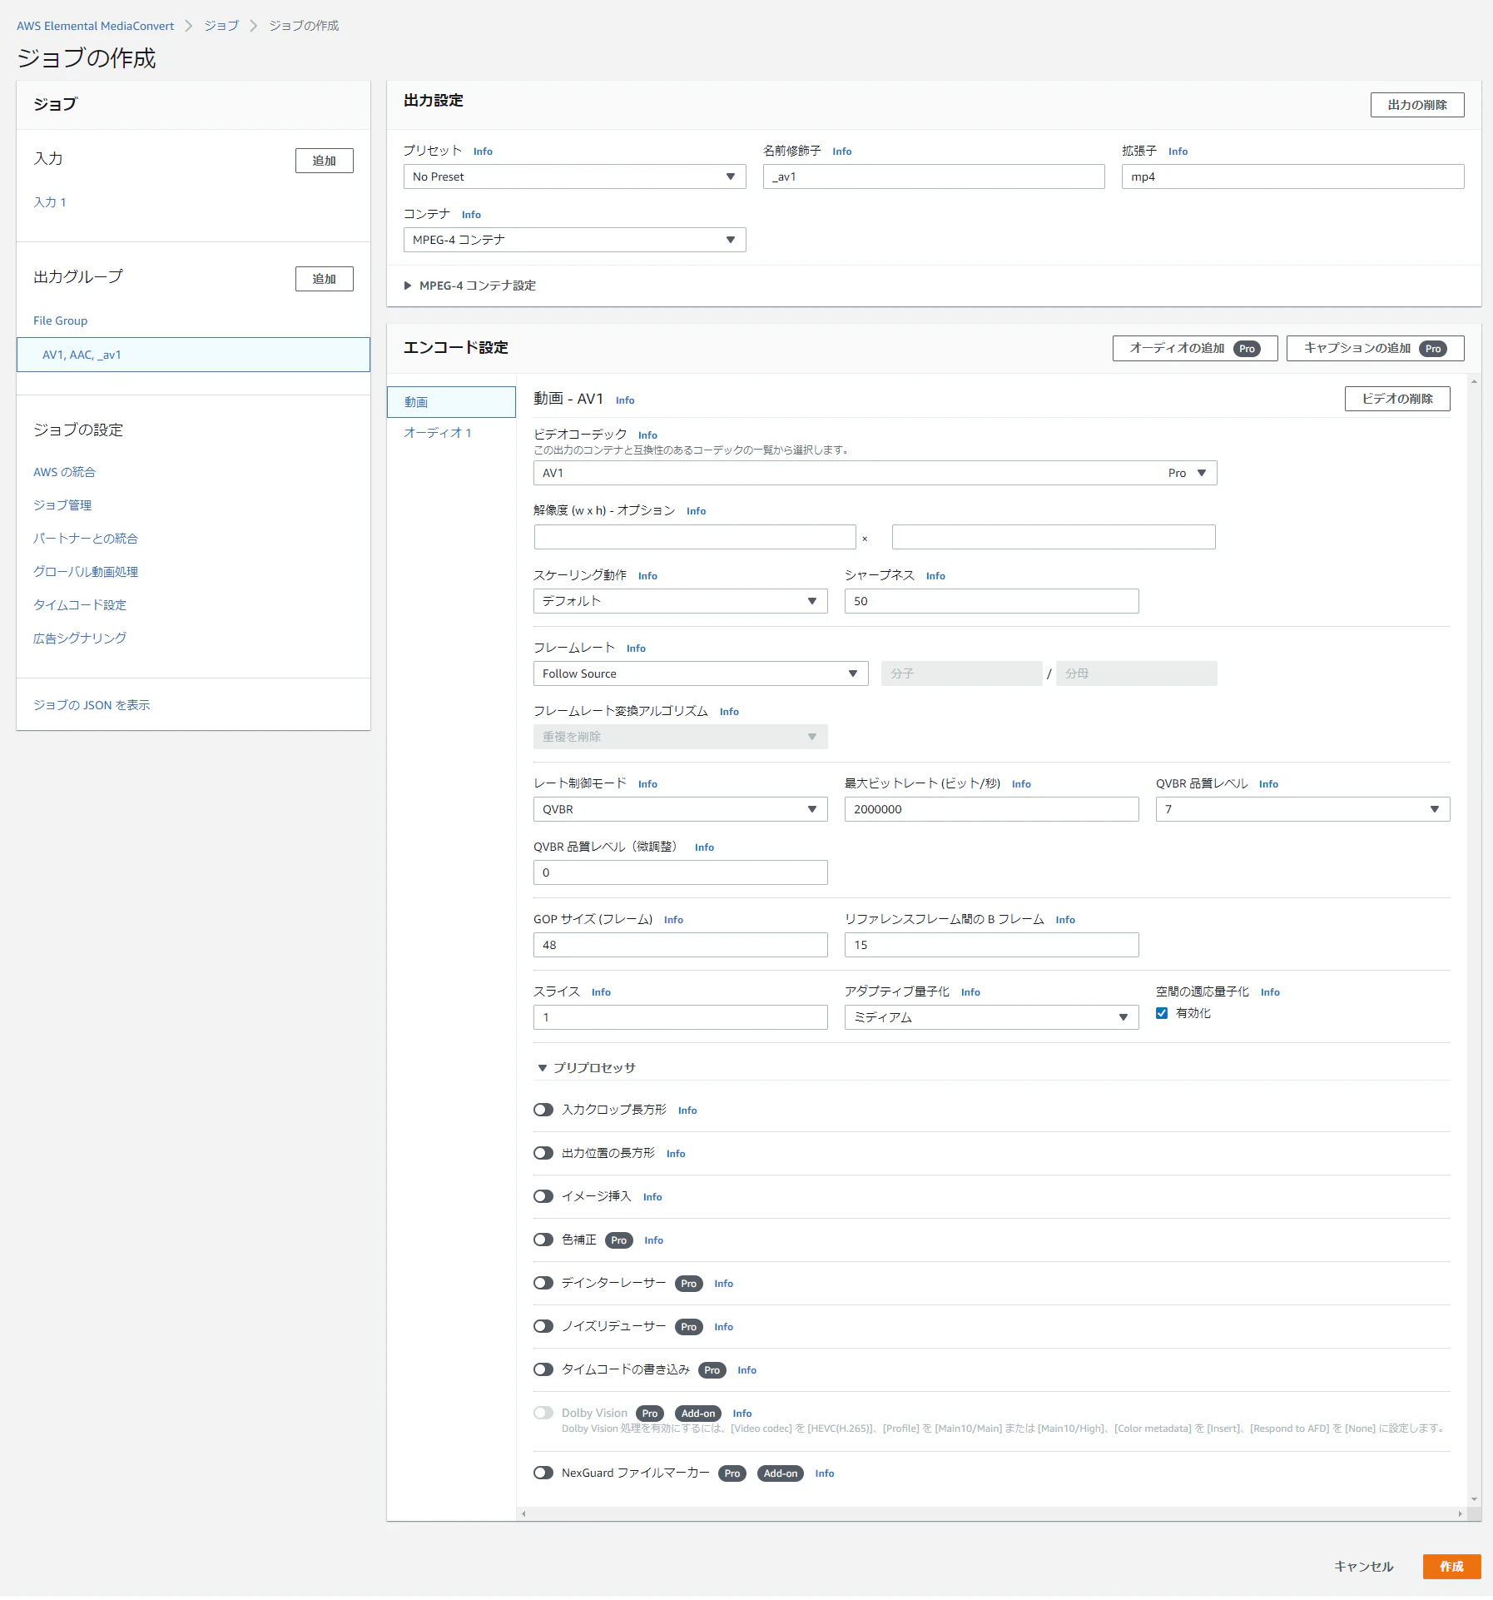Click Info icon beside QVBR 品質レベル dropdown
This screenshot has width=1493, height=1600.
(1268, 784)
